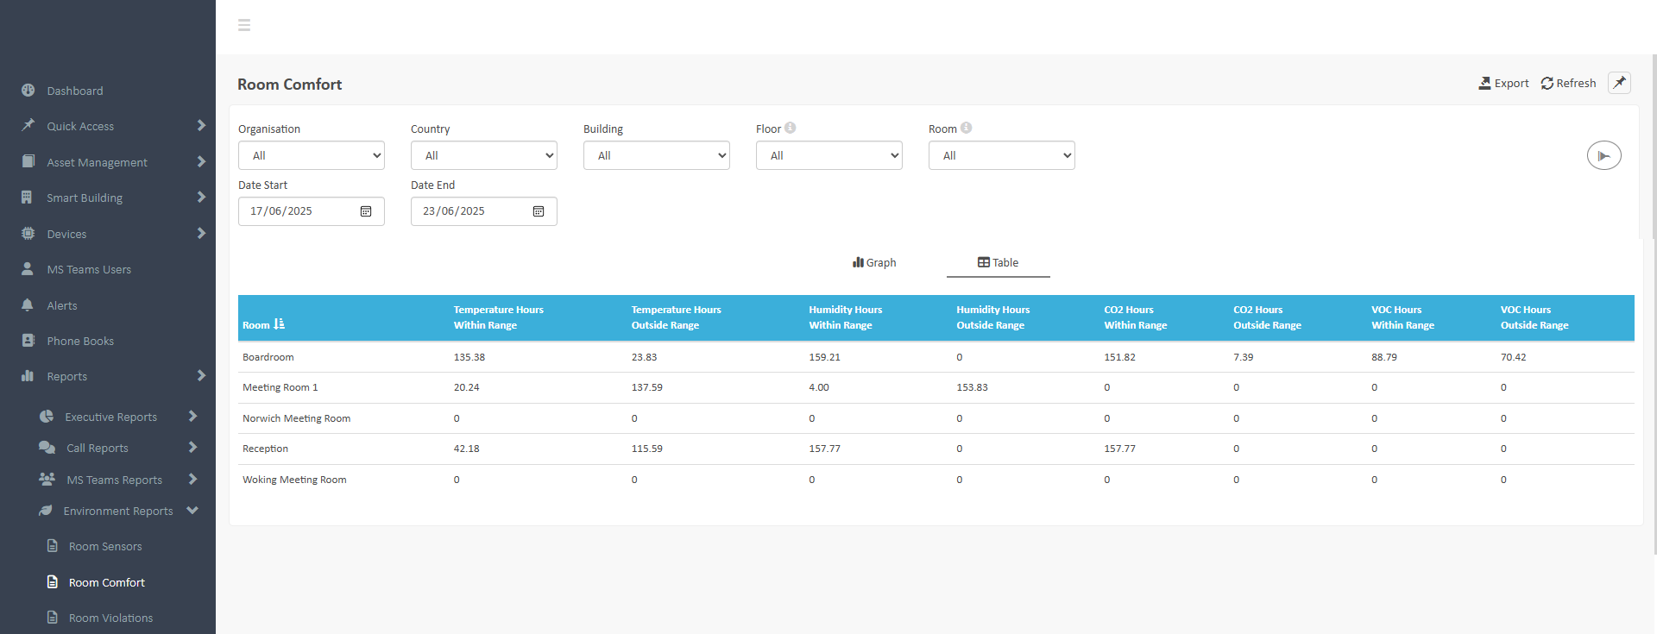Click the Date Start input field
1657x634 pixels.
(x=312, y=211)
